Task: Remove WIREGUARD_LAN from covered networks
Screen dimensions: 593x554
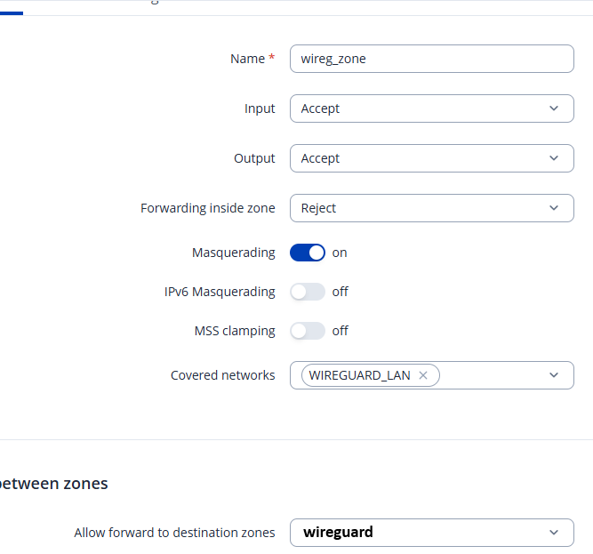Action: (x=423, y=375)
